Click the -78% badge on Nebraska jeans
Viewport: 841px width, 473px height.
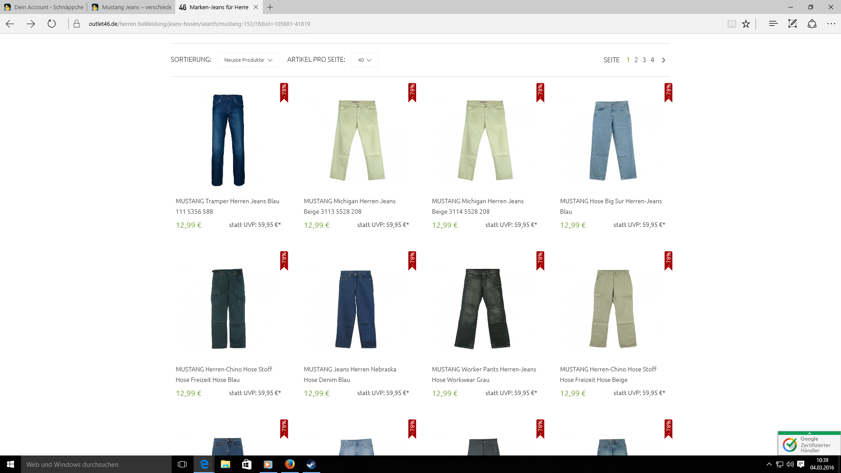tap(412, 261)
